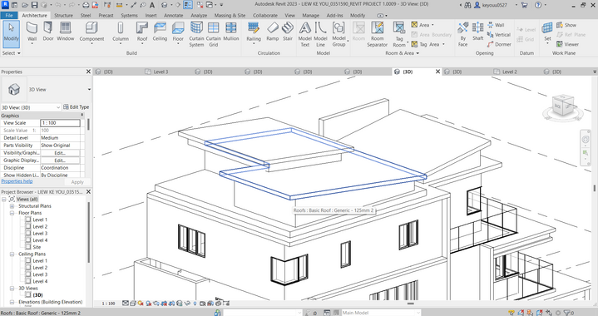Tick the Site floor plan box

(27, 247)
